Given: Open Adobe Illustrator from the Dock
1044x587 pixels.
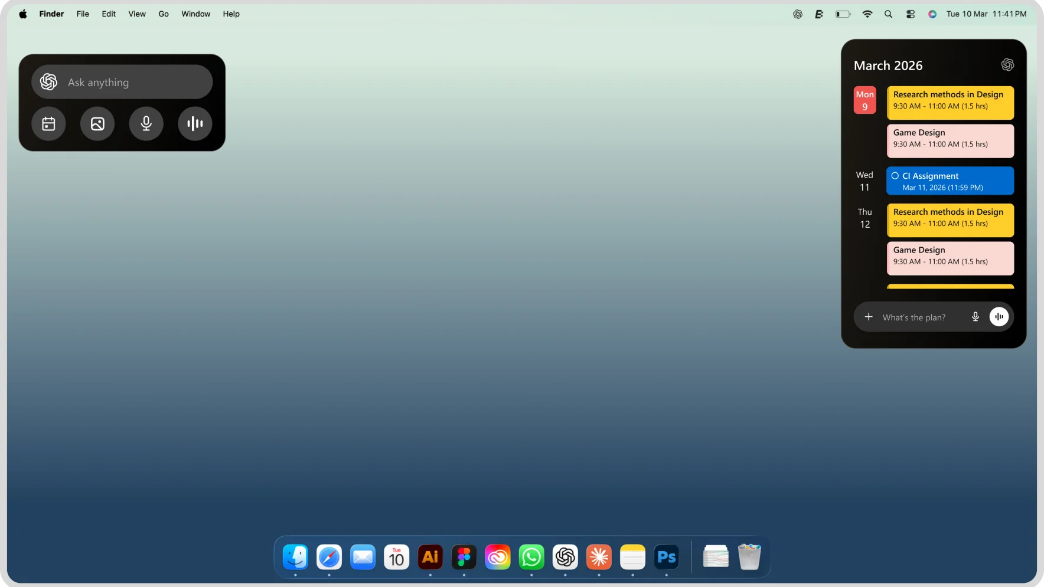Looking at the screenshot, I should (430, 557).
